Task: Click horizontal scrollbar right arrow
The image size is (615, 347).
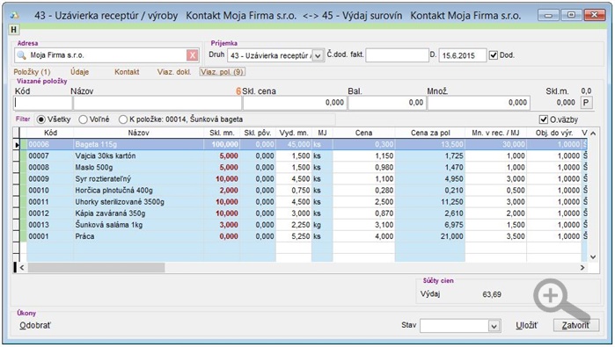Action: pyautogui.click(x=582, y=267)
